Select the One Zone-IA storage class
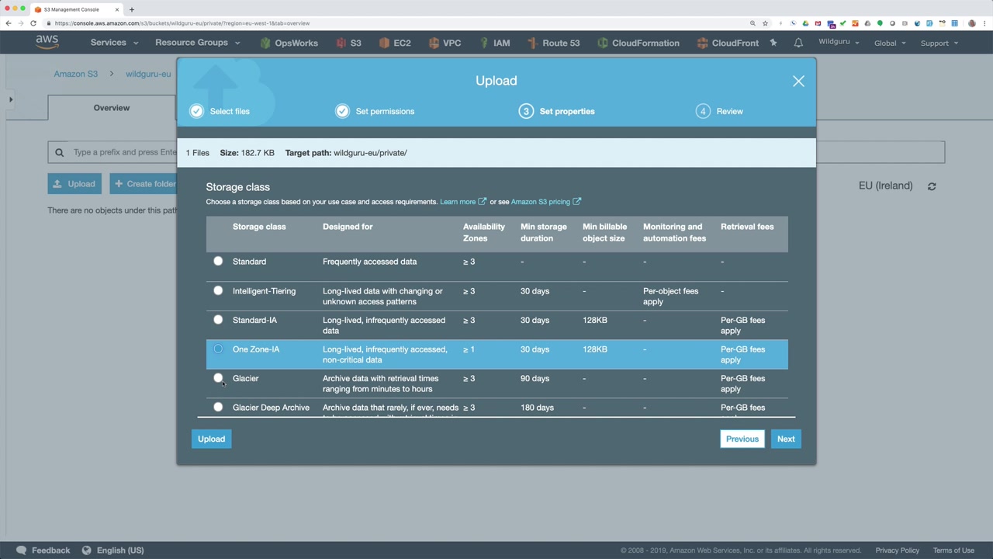This screenshot has width=993, height=559. 218,349
